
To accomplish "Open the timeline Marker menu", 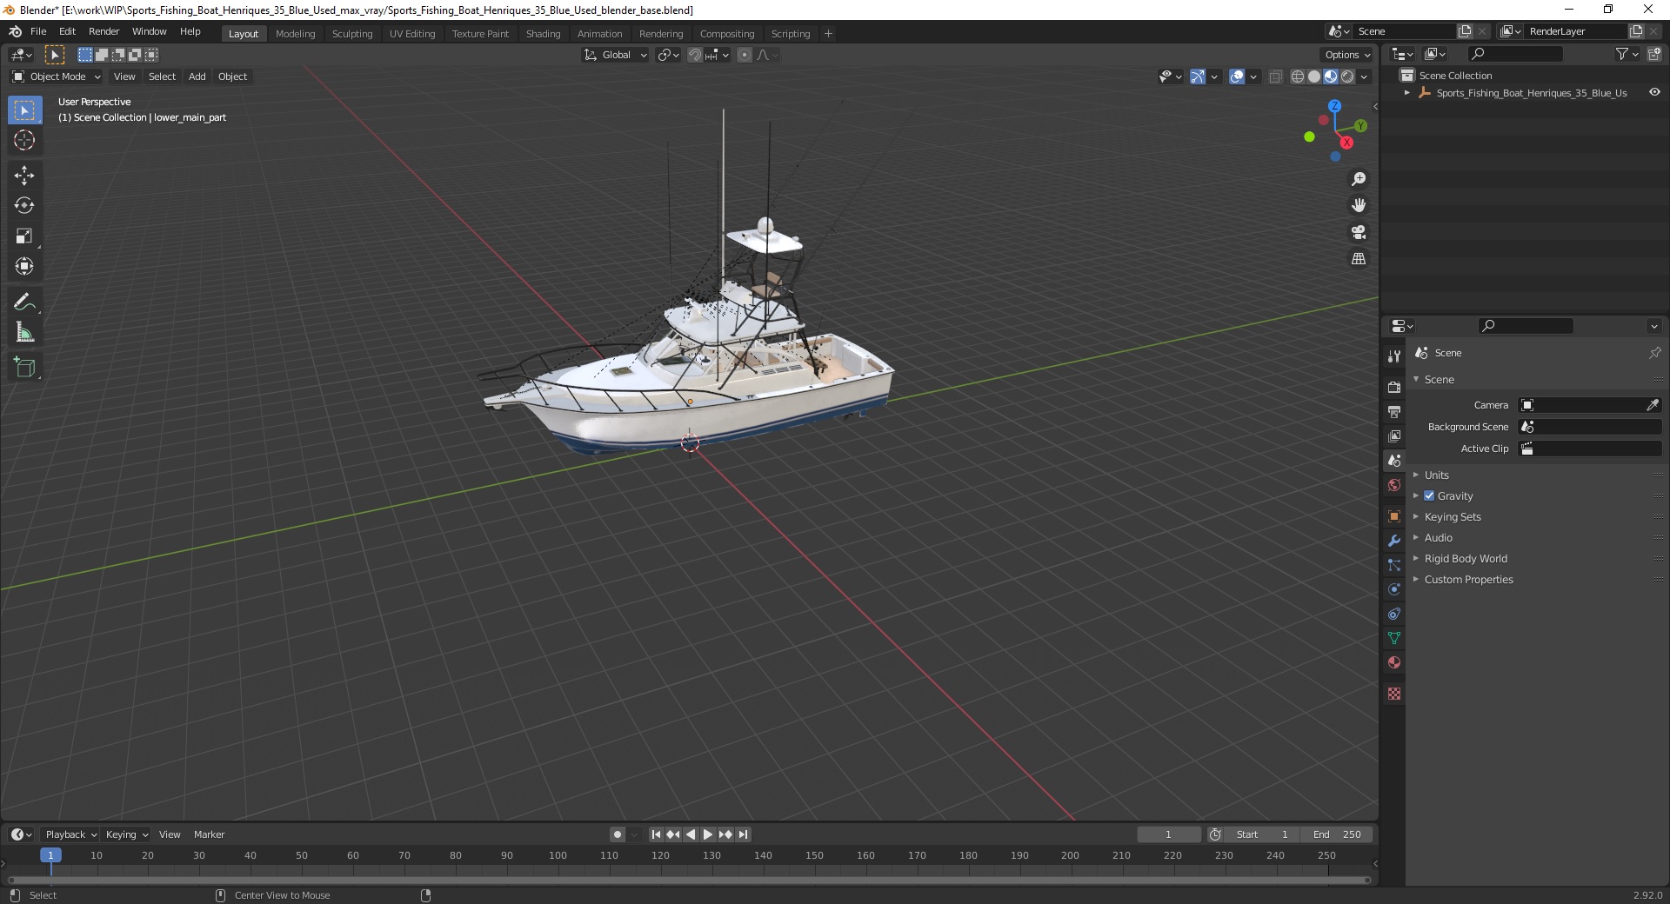I will coord(209,834).
